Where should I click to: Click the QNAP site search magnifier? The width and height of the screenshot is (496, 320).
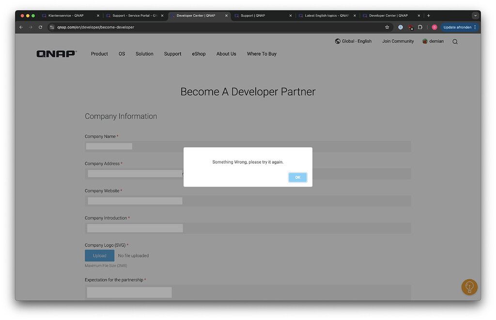coord(455,42)
